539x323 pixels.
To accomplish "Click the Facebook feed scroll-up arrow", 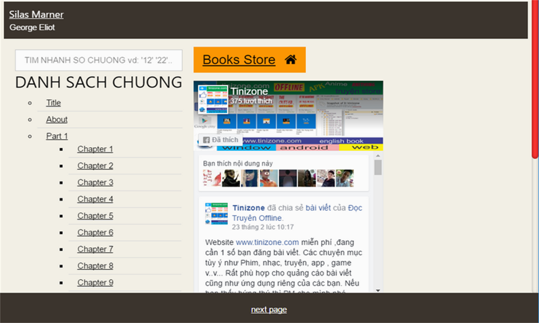I will (x=378, y=156).
